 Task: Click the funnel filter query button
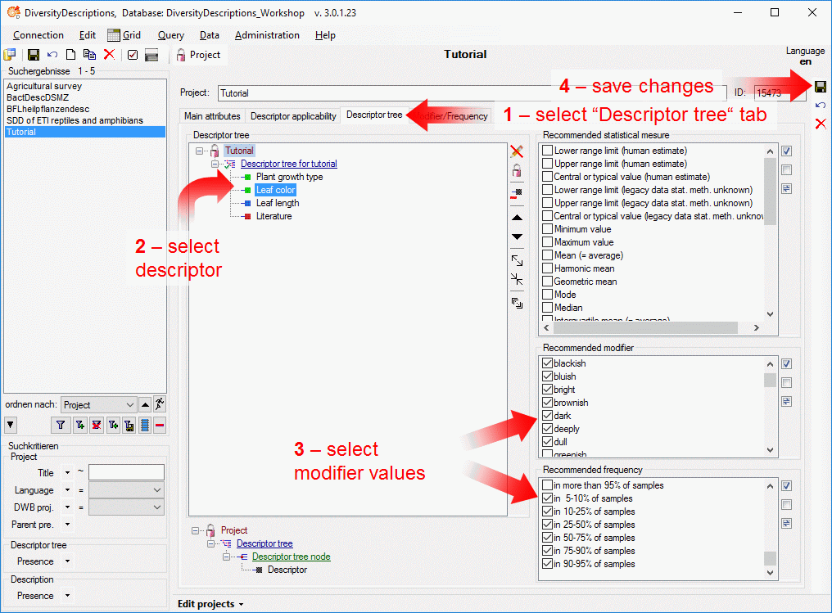[x=61, y=425]
